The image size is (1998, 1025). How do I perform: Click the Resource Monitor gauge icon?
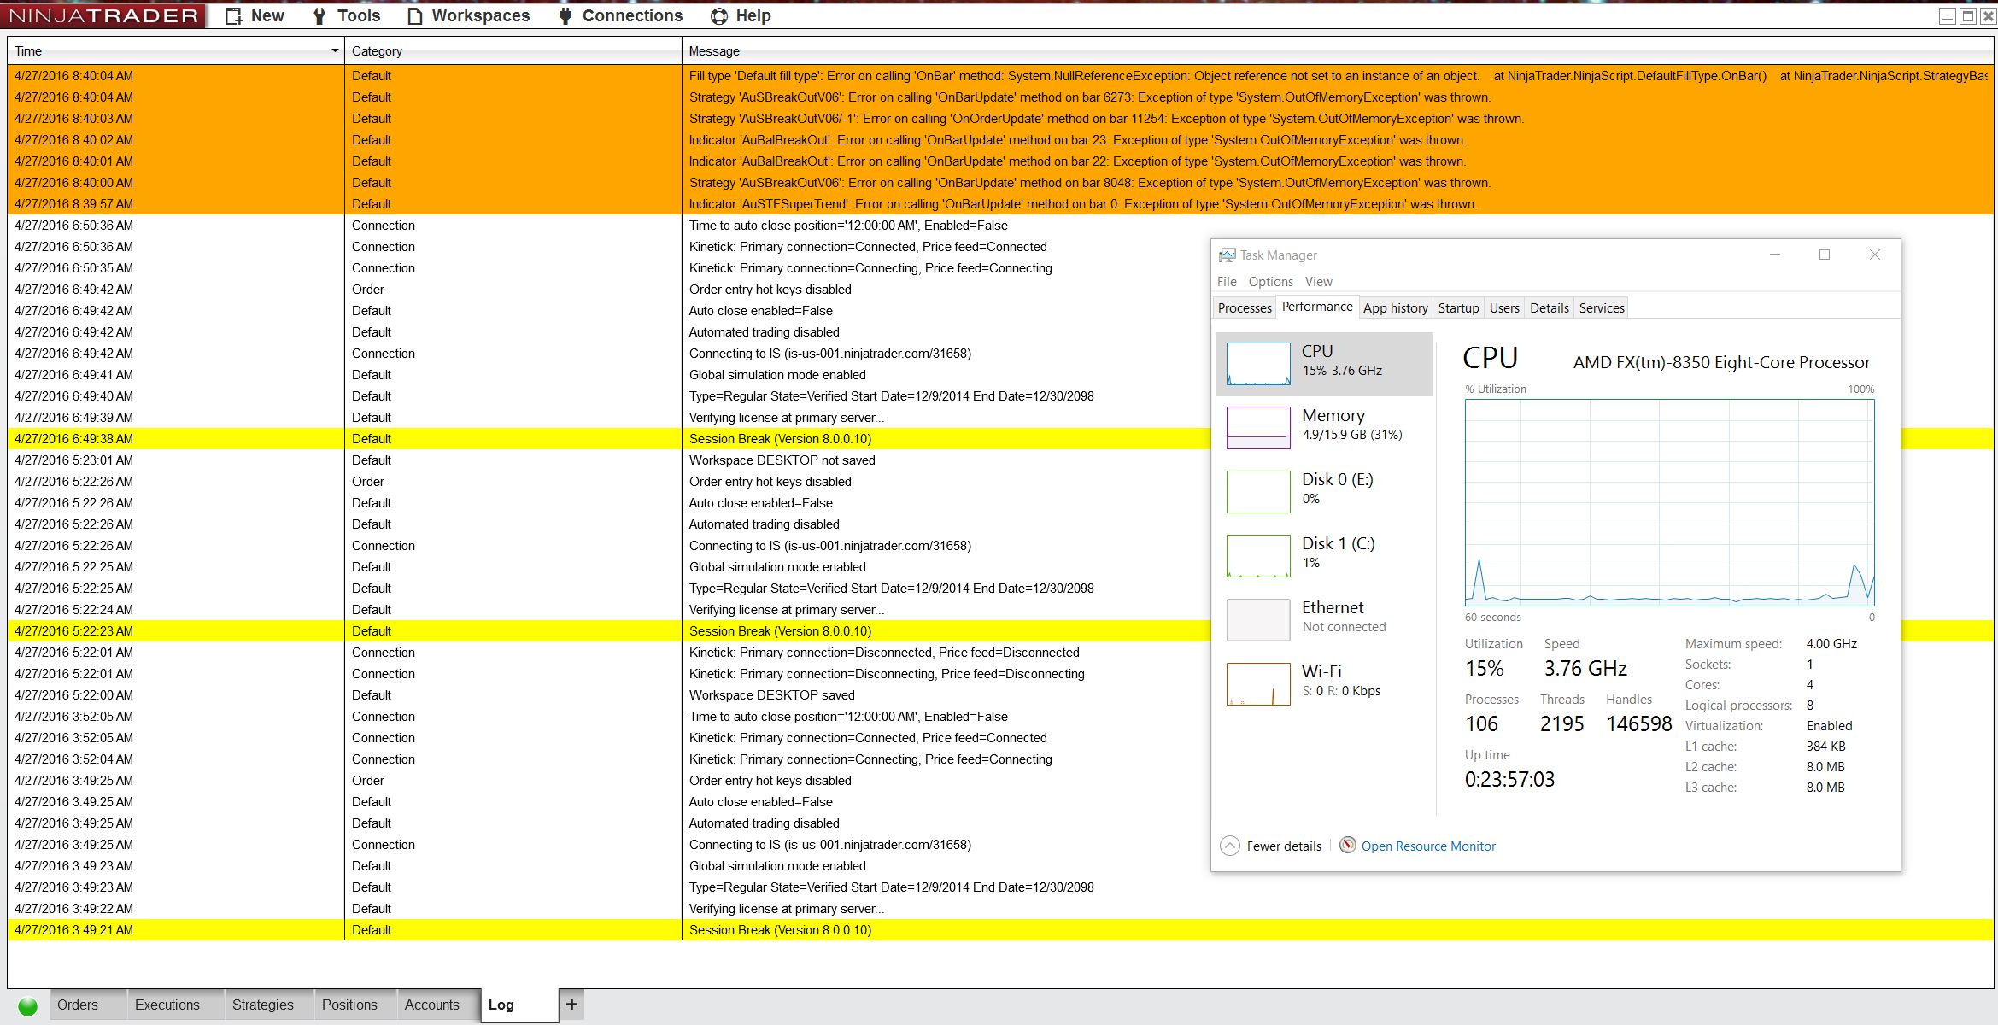pyautogui.click(x=1347, y=846)
